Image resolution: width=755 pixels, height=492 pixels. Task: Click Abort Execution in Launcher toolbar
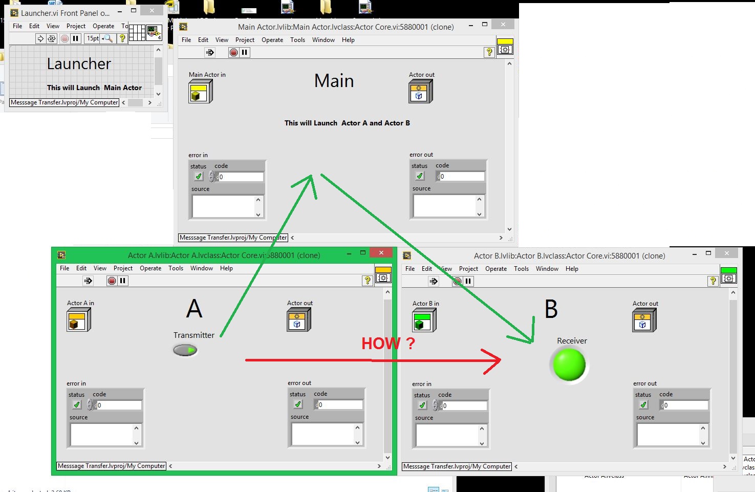point(64,38)
